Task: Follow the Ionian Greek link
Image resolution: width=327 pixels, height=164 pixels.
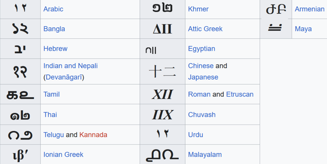Action: point(63,155)
